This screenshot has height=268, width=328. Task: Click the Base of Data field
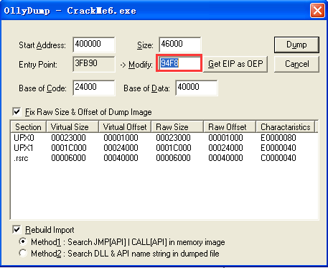pos(197,88)
